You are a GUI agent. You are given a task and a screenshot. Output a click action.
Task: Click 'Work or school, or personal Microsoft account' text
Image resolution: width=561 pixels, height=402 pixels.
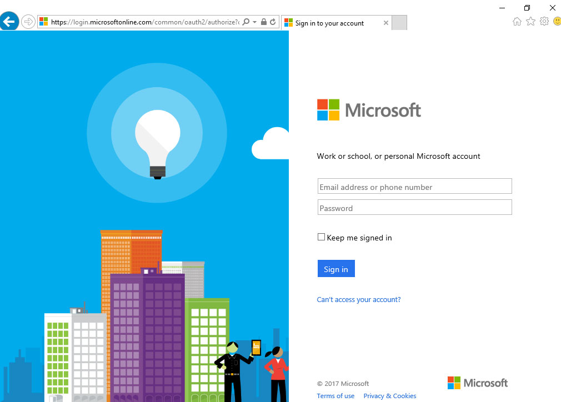(398, 156)
